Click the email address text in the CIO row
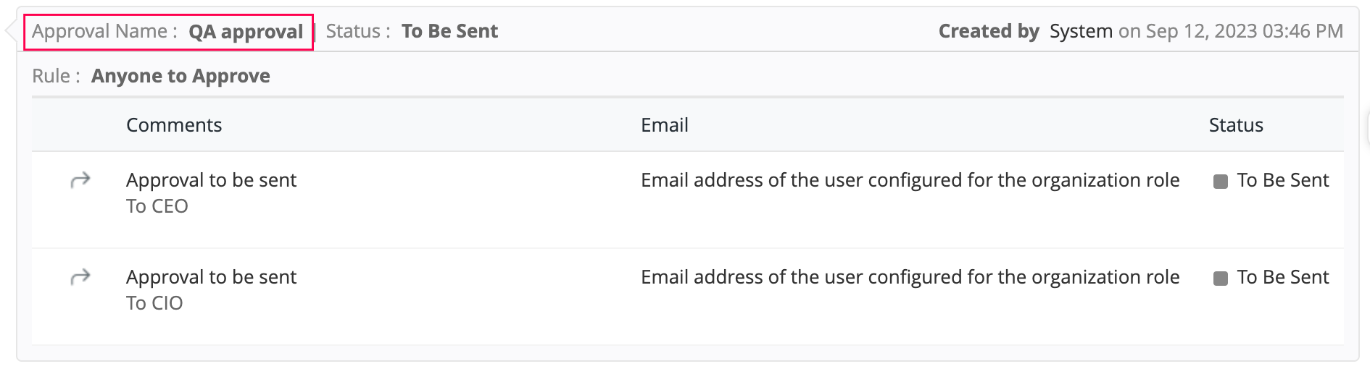The image size is (1370, 382). 910,277
